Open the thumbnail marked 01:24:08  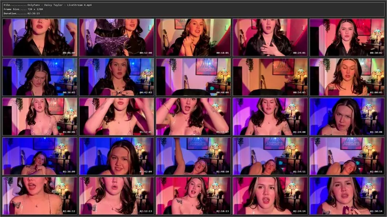point(270,117)
